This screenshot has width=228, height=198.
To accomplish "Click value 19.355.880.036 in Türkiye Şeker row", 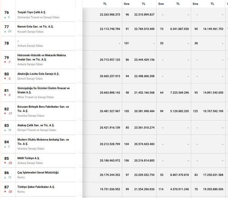I will click(213, 189).
